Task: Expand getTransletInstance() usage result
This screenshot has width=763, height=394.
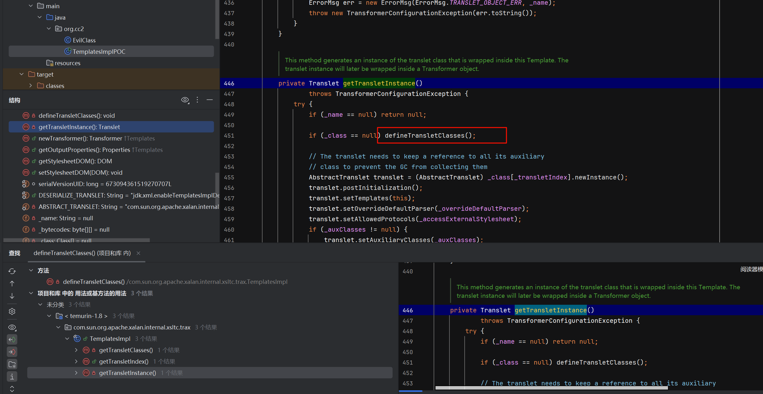Action: [x=76, y=373]
